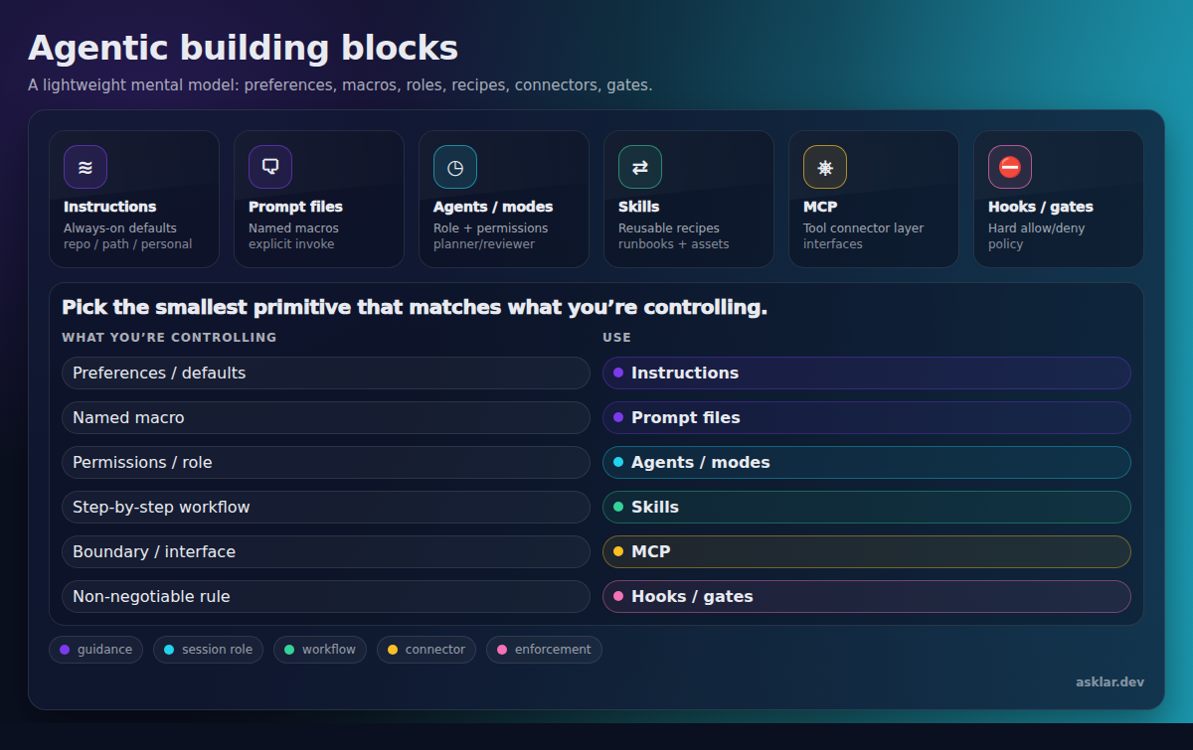
Task: Choose the Step-by-step workflow row
Action: [x=326, y=507]
